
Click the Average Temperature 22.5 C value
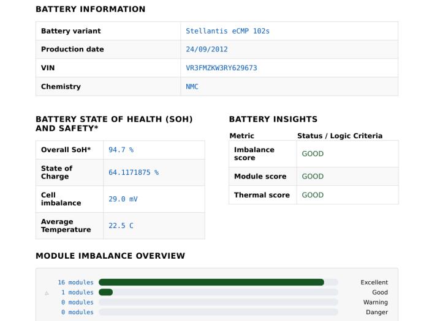(121, 226)
